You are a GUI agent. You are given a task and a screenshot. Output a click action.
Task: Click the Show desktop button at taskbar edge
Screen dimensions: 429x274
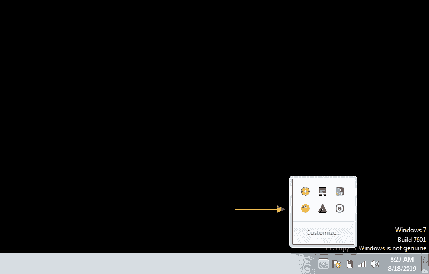pos(425,263)
